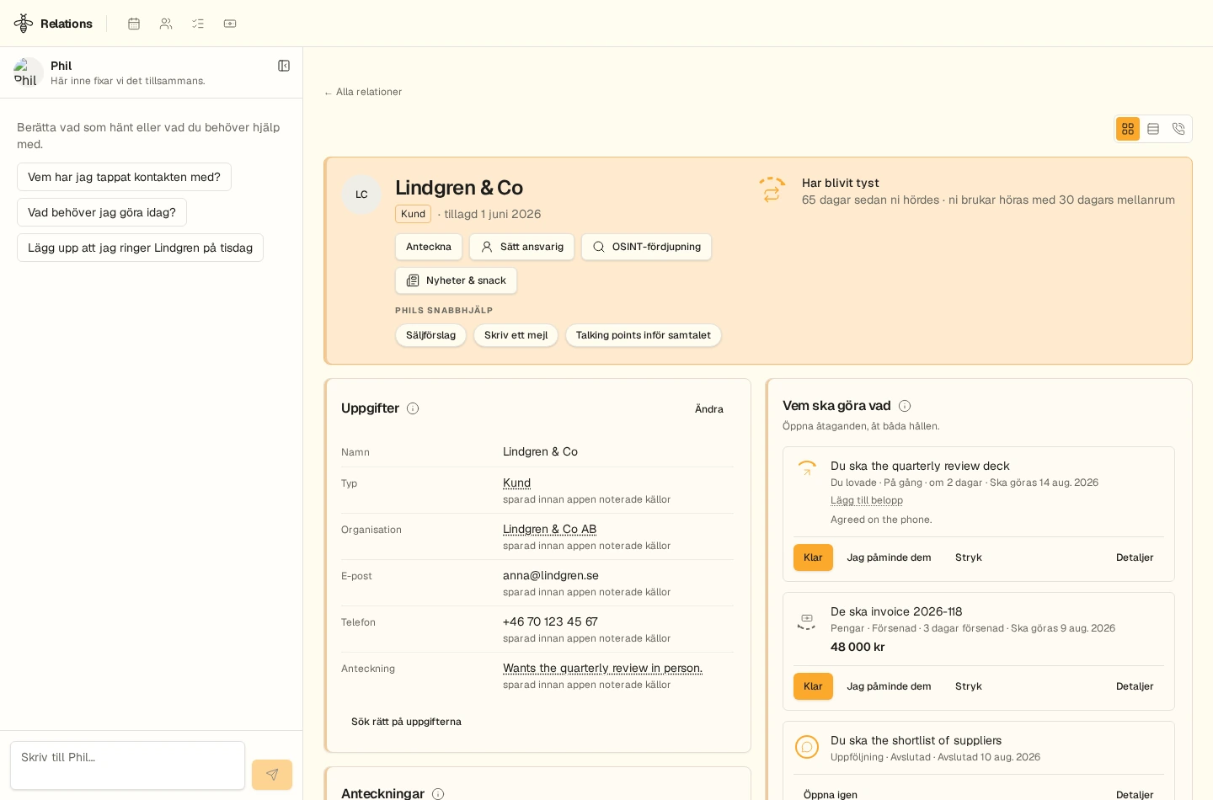Screen dimensions: 1213x800
Task: Mark quarterly review deck as Klar
Action: point(813,557)
